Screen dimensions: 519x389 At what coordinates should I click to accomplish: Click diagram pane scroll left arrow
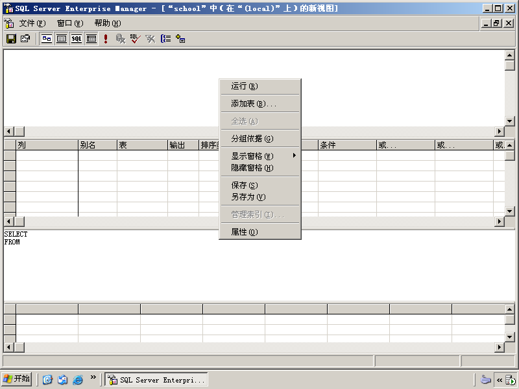8,132
